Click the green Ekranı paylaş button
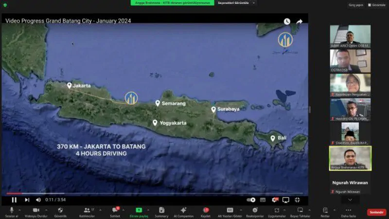Image resolution: width=389 pixels, height=219 pixels. pyautogui.click(x=139, y=212)
